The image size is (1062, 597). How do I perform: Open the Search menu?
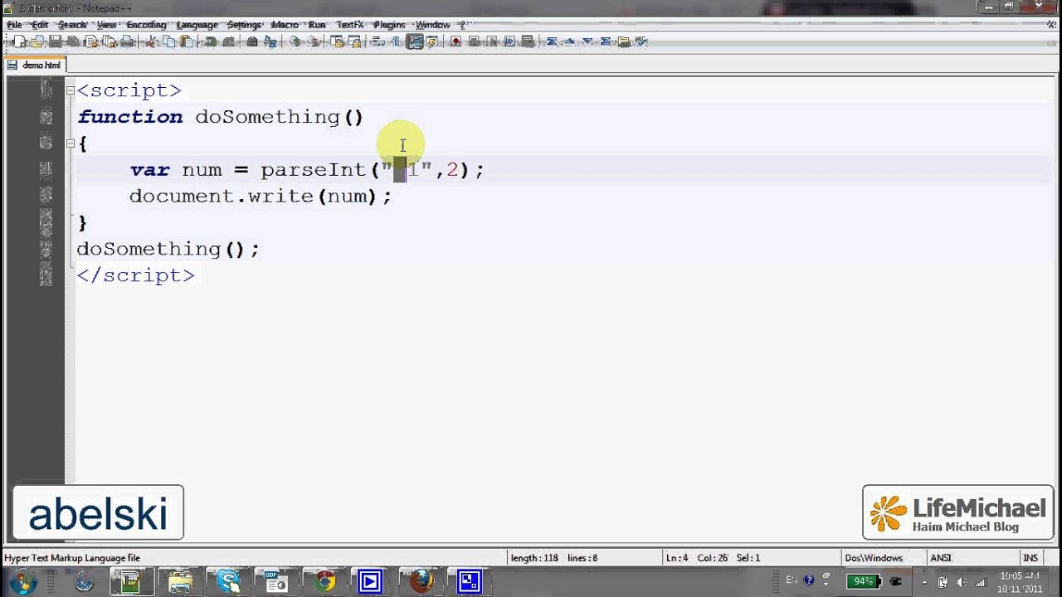coord(72,25)
